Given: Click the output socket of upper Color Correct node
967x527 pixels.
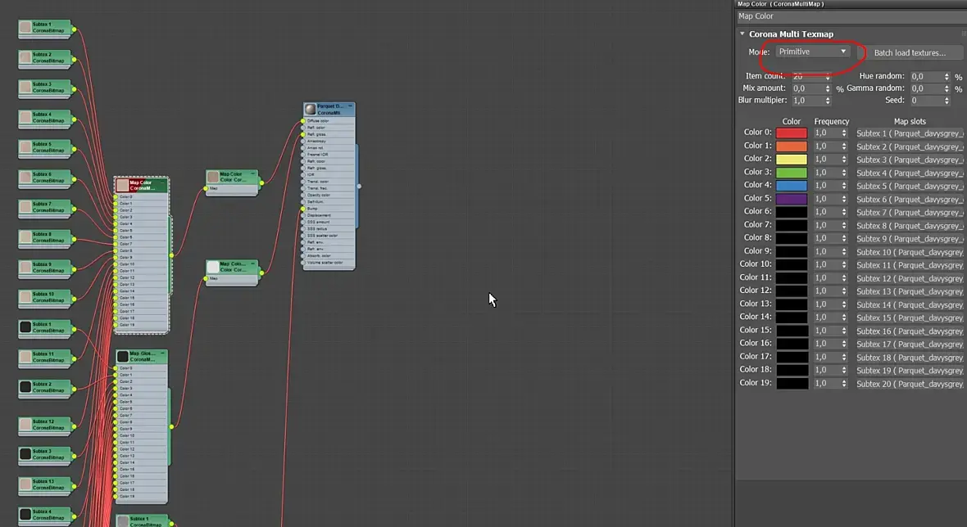Looking at the screenshot, I should click(x=261, y=182).
